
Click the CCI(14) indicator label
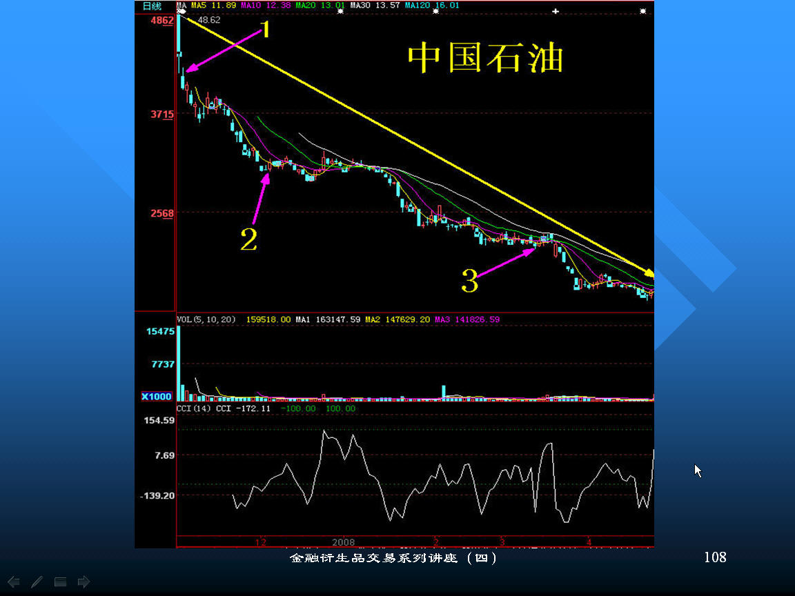(194, 408)
